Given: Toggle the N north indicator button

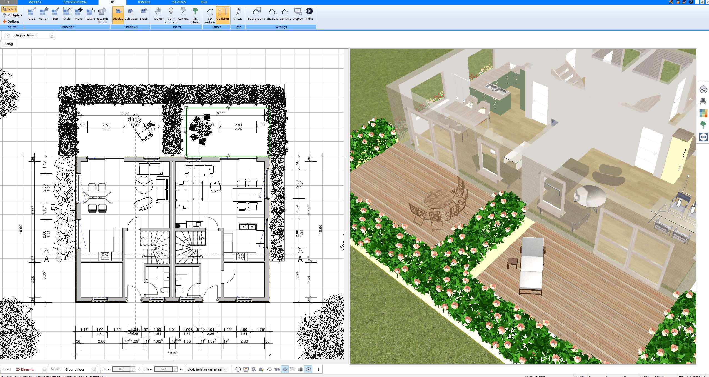Looking at the screenshot, I should (x=308, y=369).
